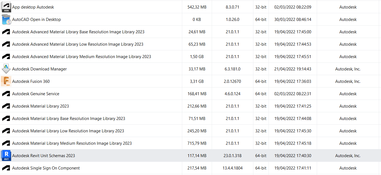Select Autodesk Advanced Material Library Base Resolution name
This screenshot has width=381, height=175.
[78, 32]
